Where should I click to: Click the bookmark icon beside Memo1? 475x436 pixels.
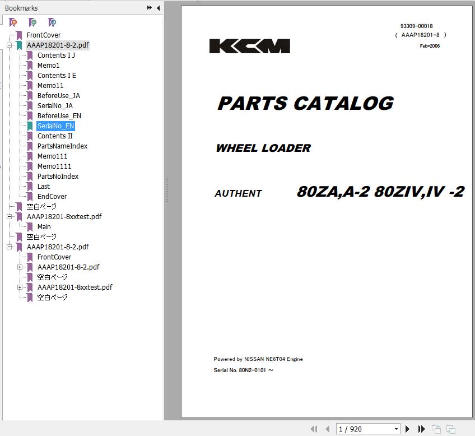(x=30, y=66)
